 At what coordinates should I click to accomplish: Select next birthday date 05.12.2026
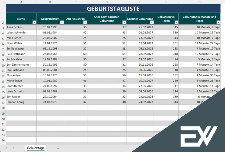coord(140,49)
